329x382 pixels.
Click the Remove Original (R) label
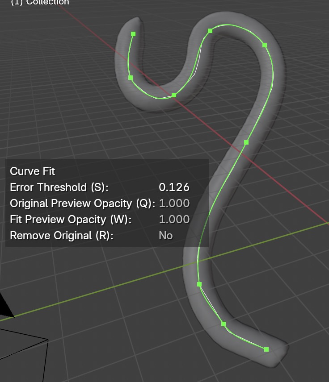(62, 236)
